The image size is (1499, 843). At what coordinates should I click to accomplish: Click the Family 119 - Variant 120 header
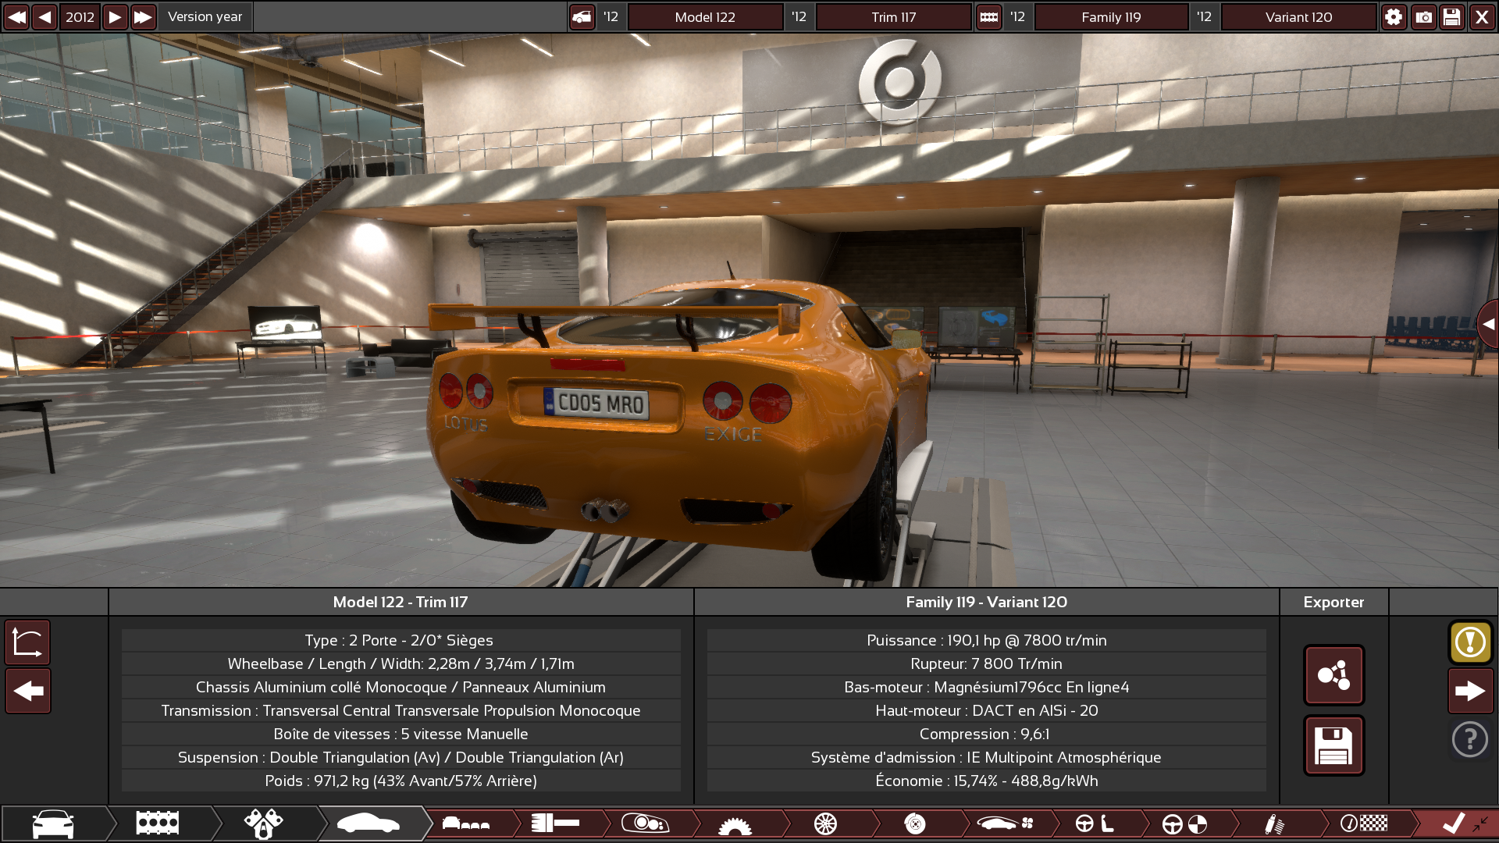(x=986, y=602)
